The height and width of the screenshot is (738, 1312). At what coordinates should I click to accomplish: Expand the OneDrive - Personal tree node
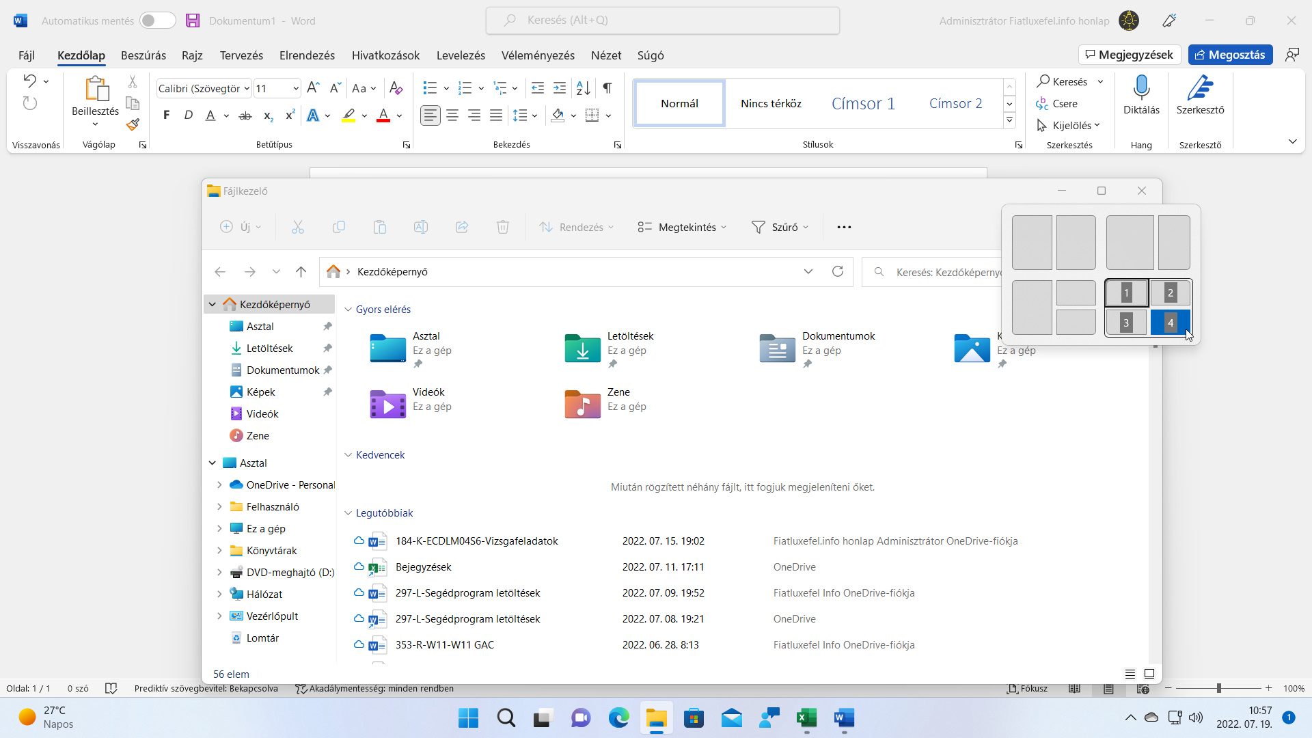[219, 484]
